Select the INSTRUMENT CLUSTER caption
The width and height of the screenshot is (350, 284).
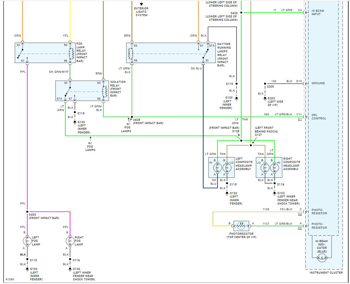pyautogui.click(x=326, y=273)
